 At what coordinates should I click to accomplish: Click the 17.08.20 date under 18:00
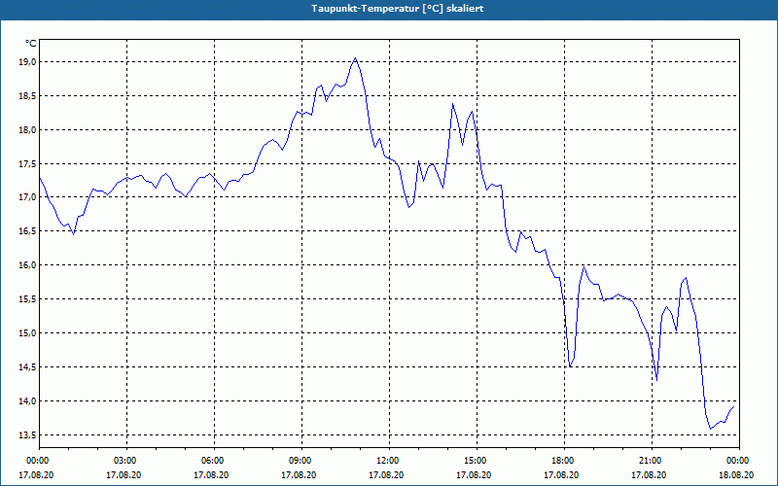pos(561,474)
